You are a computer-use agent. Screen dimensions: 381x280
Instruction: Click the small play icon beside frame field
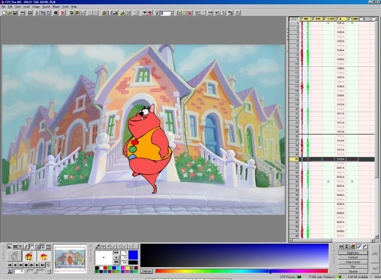click(10, 271)
